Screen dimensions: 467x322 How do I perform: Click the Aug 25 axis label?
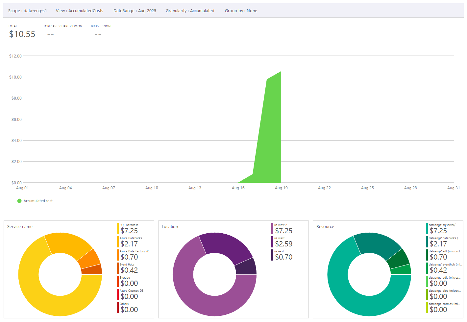367,188
